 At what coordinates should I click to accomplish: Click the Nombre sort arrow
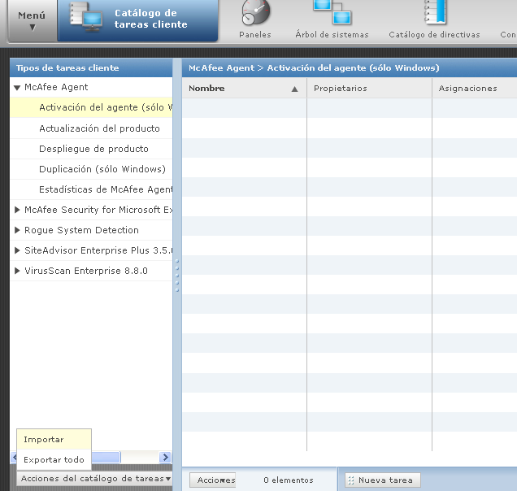pyautogui.click(x=295, y=89)
